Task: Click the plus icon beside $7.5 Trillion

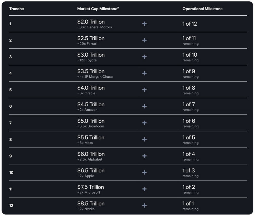Action: [x=144, y=189]
